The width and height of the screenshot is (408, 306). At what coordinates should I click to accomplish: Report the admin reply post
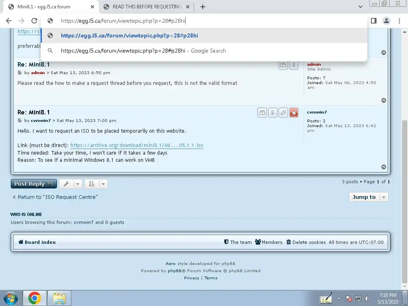[294, 65]
